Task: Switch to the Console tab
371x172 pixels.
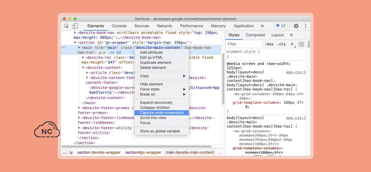Action: coord(119,26)
